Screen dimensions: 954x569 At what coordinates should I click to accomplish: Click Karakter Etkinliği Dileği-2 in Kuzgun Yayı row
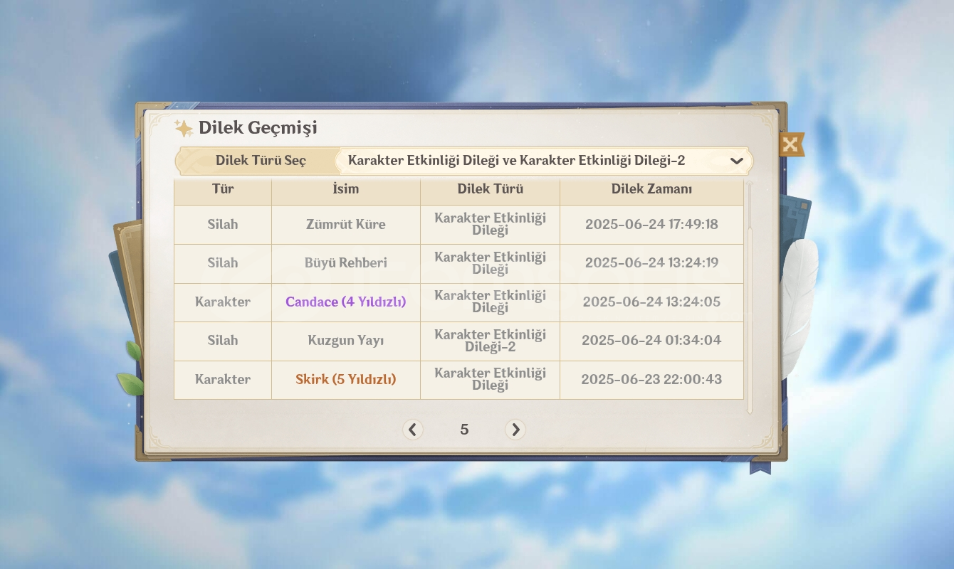[490, 341]
